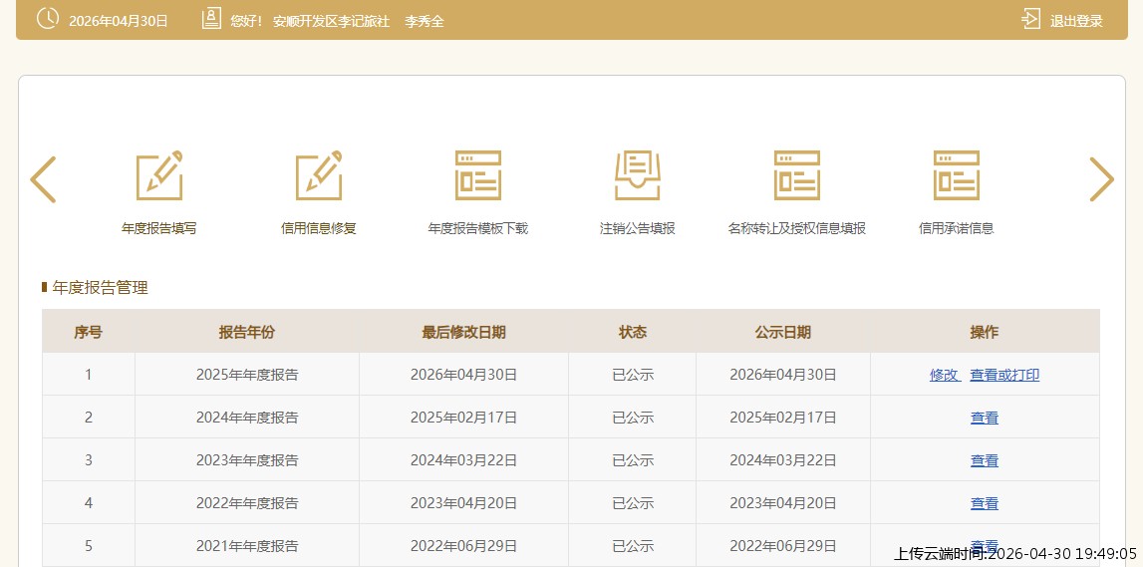Image resolution: width=1143 pixels, height=567 pixels.
Task: View the 2023年年度报告 via 查看
Action: (985, 460)
